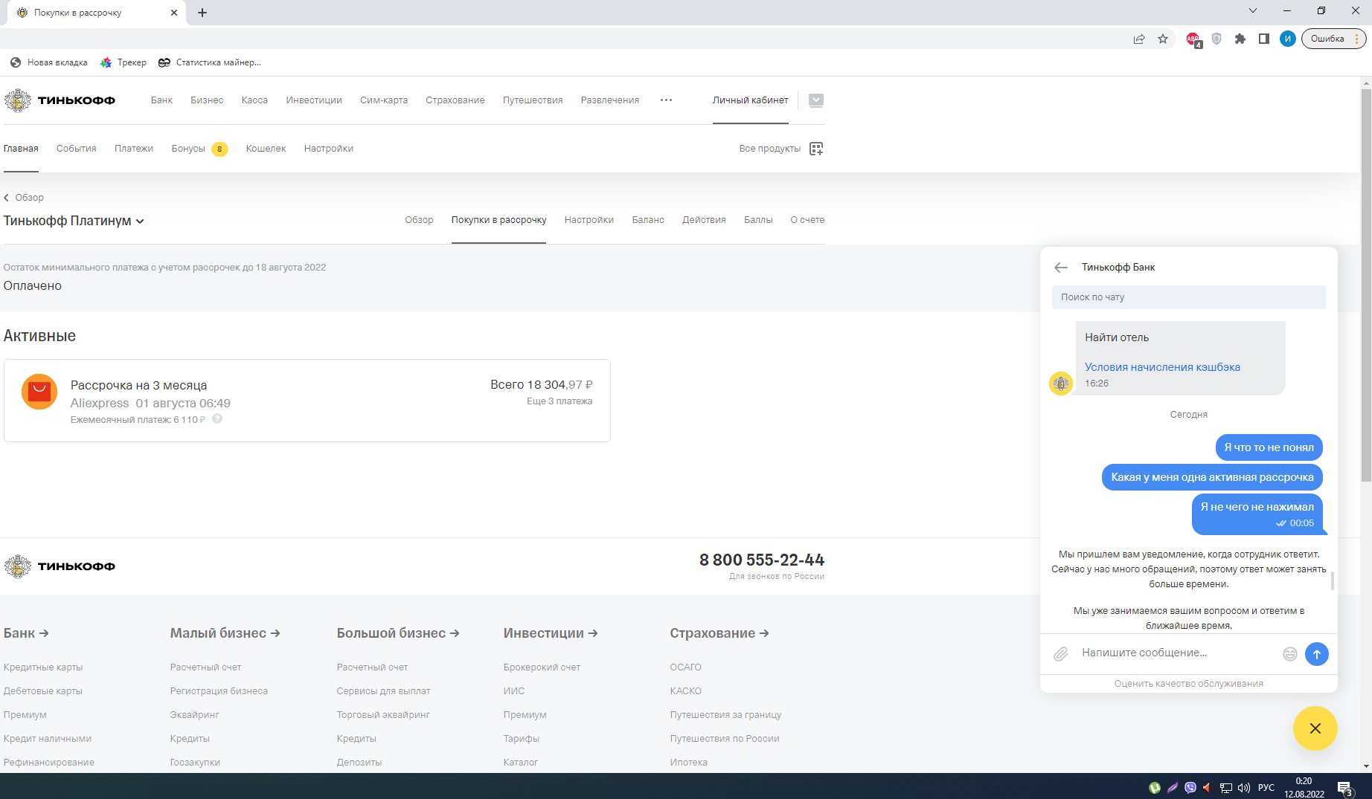Go back to Обзор via the chevron link
The image size is (1372, 799).
pos(24,198)
